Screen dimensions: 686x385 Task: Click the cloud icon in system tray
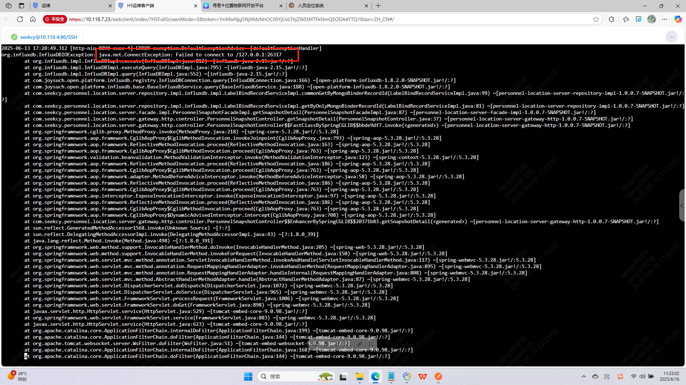pos(595,376)
